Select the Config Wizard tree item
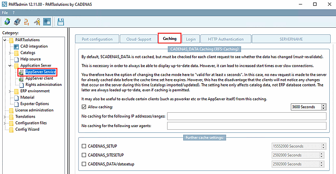 tap(27, 129)
